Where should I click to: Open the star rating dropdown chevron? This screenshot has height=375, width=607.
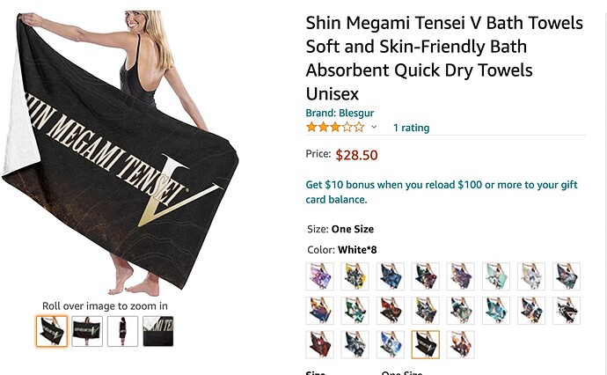point(374,127)
